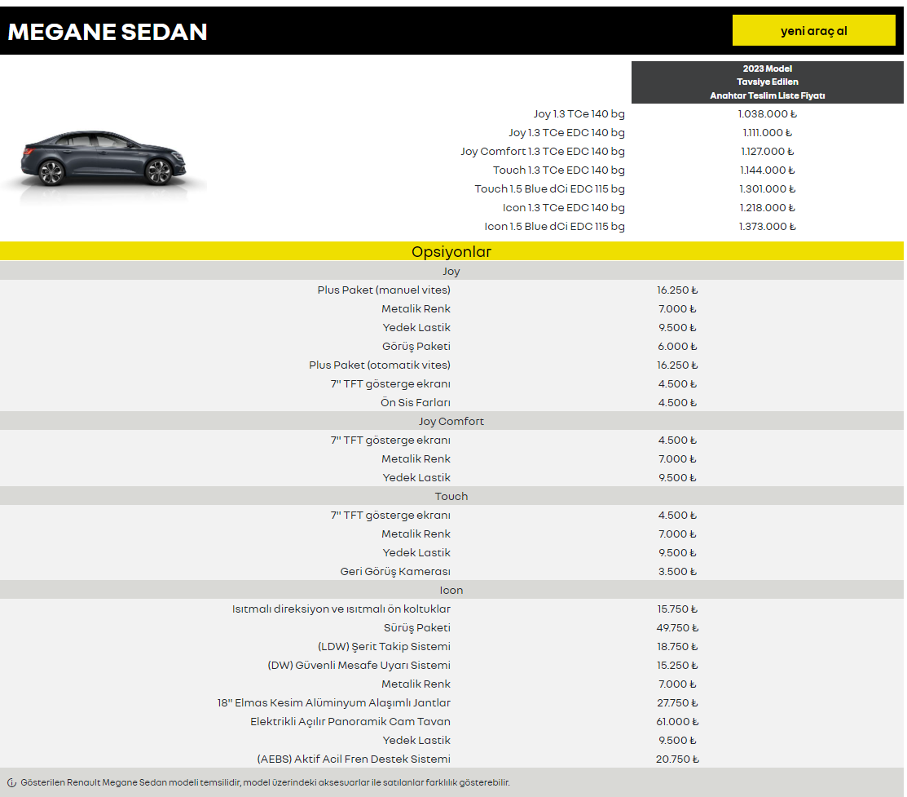Viewport: 907px width, 797px height.
Task: Select 'Plus Paket (manuel vites)' option
Action: pyautogui.click(x=384, y=290)
